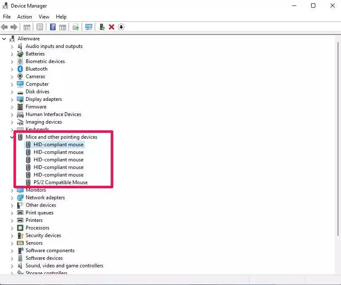
Task: Open the View menu
Action: pos(44,17)
